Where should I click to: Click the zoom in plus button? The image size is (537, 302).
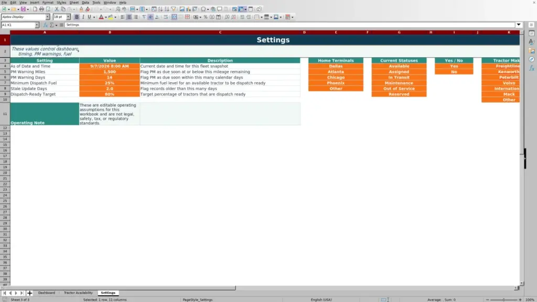click(520, 299)
